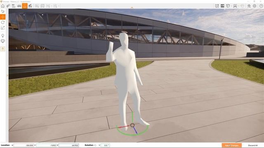Image resolution: width=264 pixels, height=148 pixels.
Task: Open the dropdown arrow beside the panorama export icon
Action: tap(51, 6)
